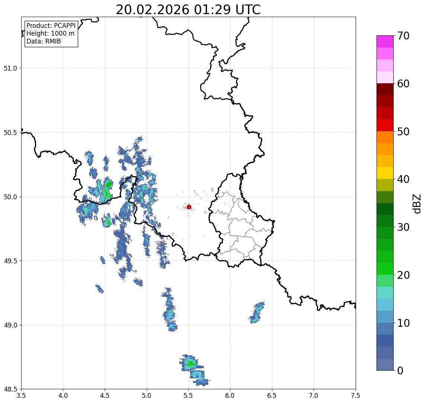Click latitude axis label 49.0
Screen dimensions: 426x403
tap(10, 325)
